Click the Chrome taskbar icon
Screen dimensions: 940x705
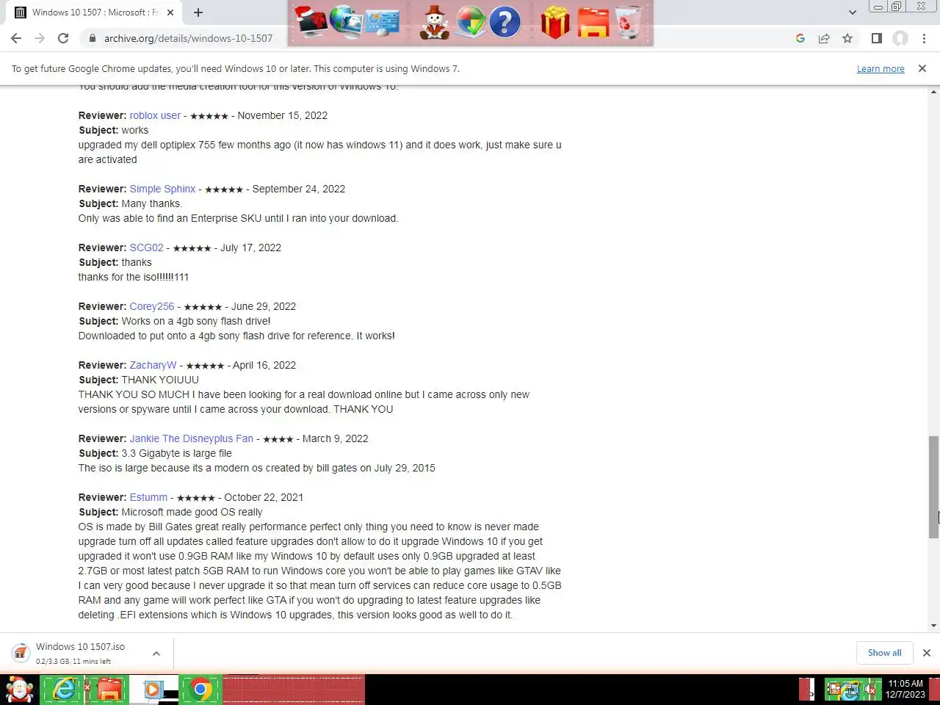tap(200, 690)
